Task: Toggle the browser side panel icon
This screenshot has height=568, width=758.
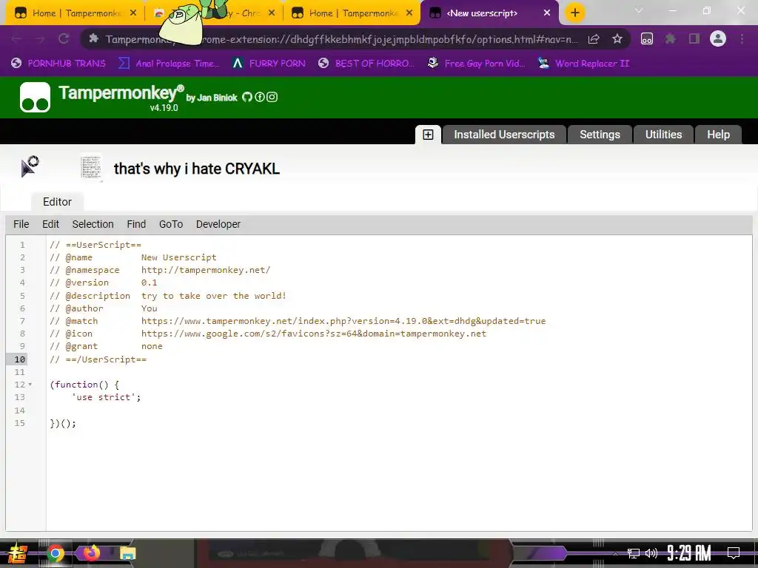Action: (694, 39)
